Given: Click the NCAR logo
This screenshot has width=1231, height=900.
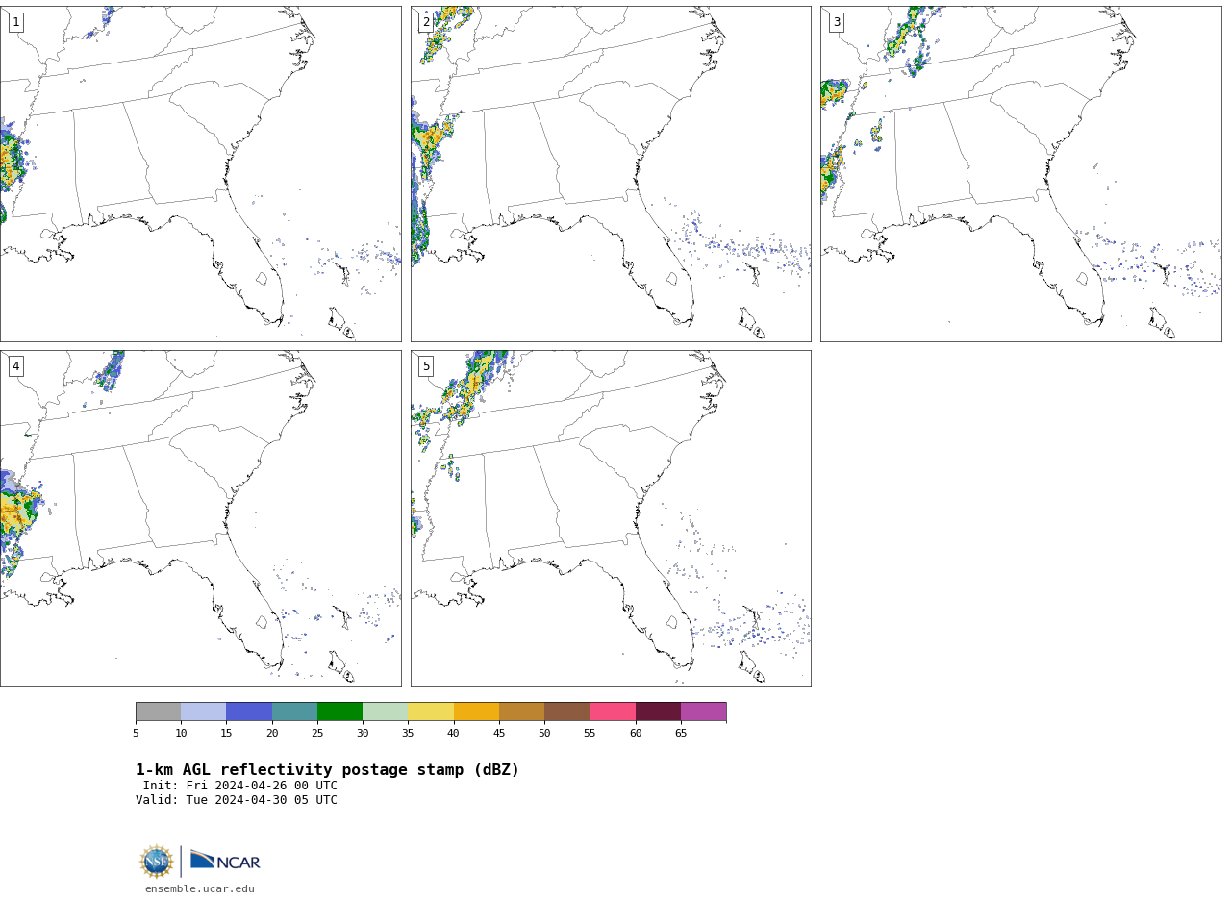Looking at the screenshot, I should click(225, 862).
